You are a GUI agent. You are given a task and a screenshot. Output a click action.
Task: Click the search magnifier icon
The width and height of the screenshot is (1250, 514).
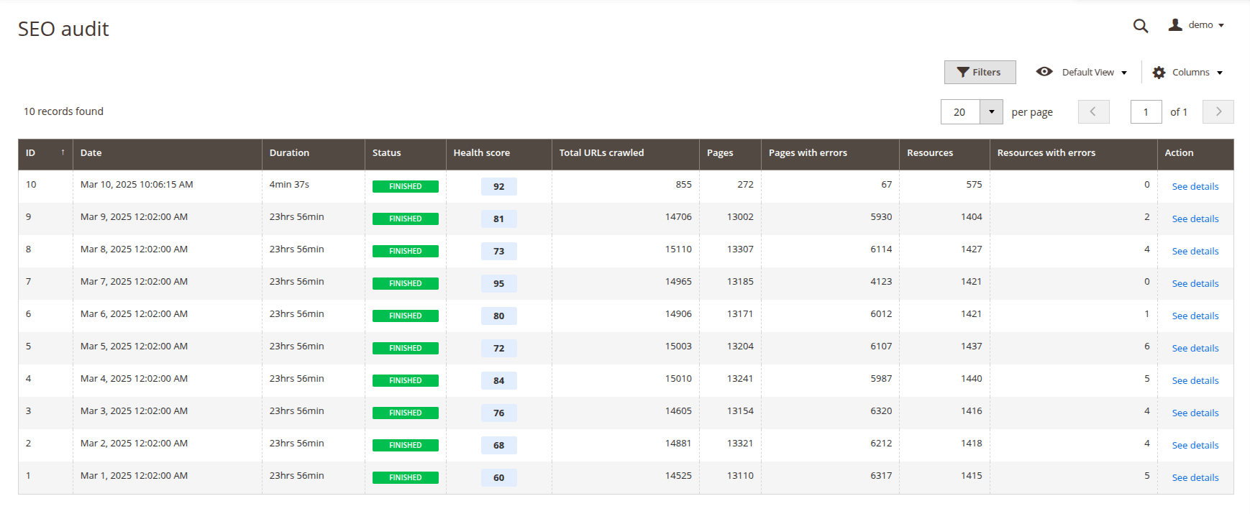1140,26
